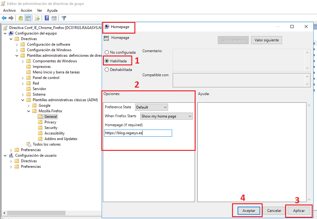Viewport: 317px width, 219px height.
Task: Click the Aplicar button
Action: coord(298,210)
